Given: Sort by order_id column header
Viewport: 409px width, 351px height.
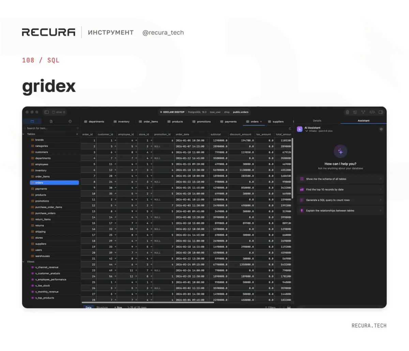Looking at the screenshot, I should (x=88, y=134).
